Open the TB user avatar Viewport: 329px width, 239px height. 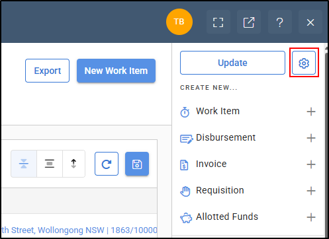point(179,22)
